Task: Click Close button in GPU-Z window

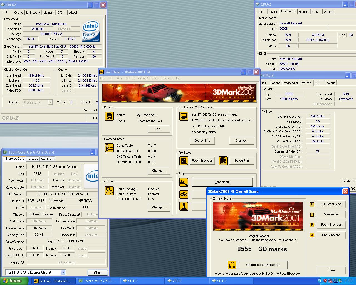Action: [98, 273]
